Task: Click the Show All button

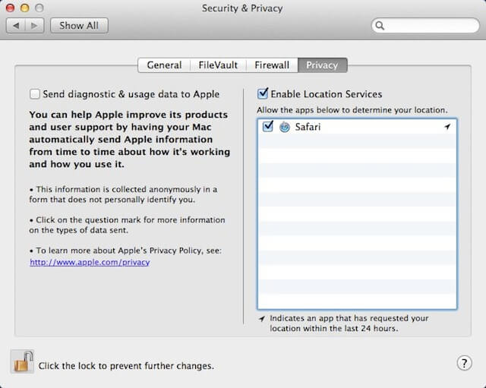Action: coord(79,25)
